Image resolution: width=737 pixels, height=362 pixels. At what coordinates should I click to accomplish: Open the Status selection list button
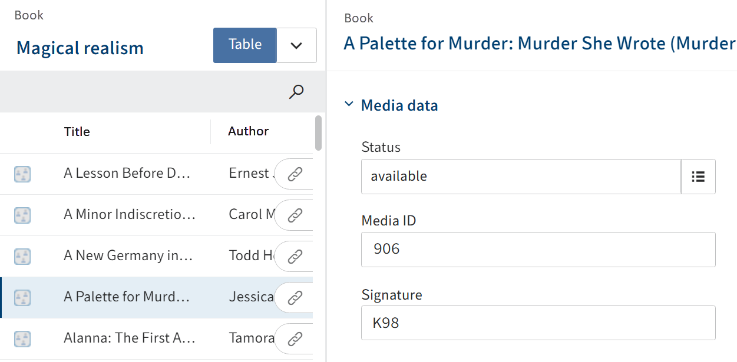coord(698,176)
